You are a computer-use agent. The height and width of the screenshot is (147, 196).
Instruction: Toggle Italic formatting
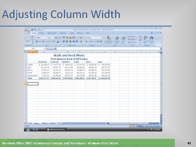[40, 42]
